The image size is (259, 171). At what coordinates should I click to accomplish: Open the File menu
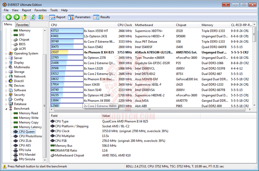pos(6,10)
